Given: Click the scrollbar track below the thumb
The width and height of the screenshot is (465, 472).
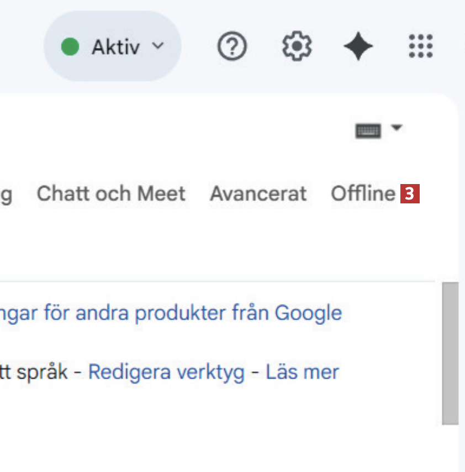Looking at the screenshot, I should [450, 448].
